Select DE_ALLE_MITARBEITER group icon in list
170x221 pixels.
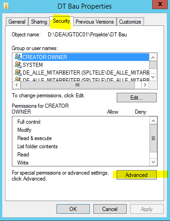(18, 72)
